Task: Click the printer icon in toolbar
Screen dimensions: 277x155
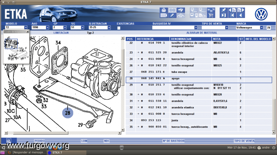Action: click(164, 10)
